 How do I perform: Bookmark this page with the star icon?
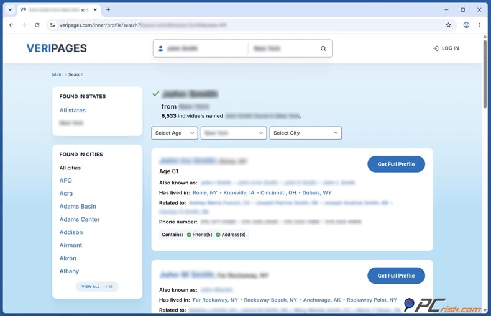point(448,25)
